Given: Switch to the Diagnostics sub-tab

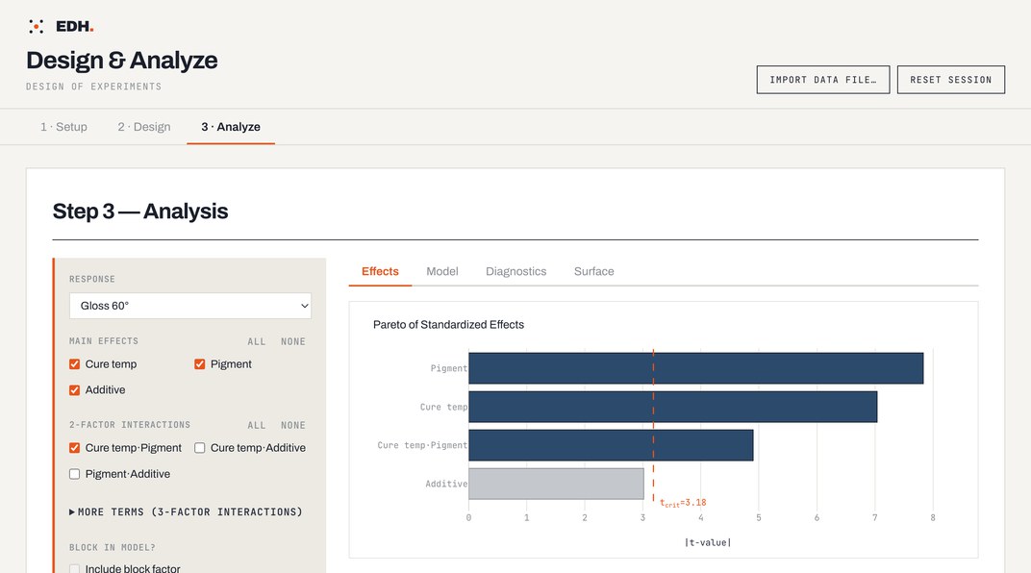Looking at the screenshot, I should point(516,271).
